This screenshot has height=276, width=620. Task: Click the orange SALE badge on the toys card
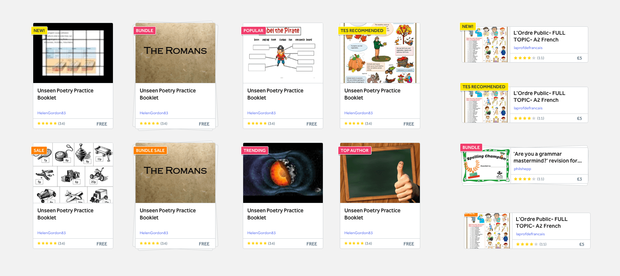[x=39, y=150]
